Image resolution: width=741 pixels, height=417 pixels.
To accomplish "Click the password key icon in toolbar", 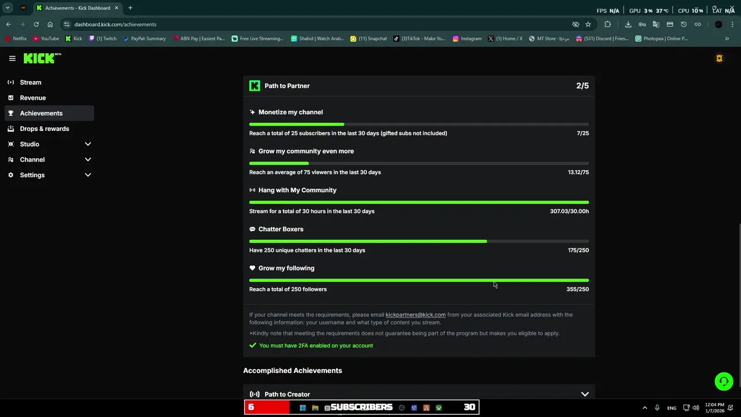I will (x=642, y=24).
